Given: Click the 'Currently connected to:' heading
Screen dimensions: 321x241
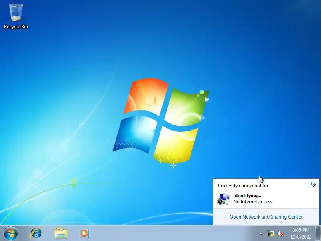Looking at the screenshot, I should [243, 186].
